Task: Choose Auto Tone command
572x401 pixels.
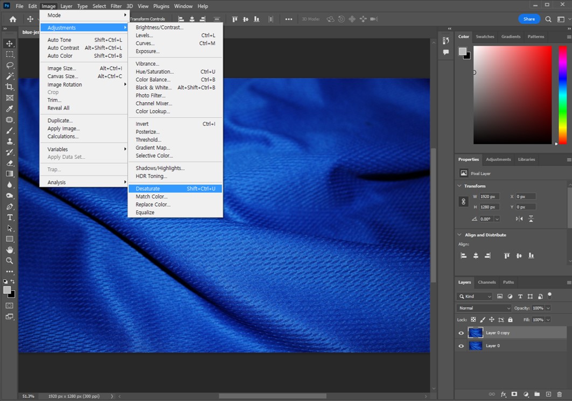Action: pyautogui.click(x=84, y=40)
